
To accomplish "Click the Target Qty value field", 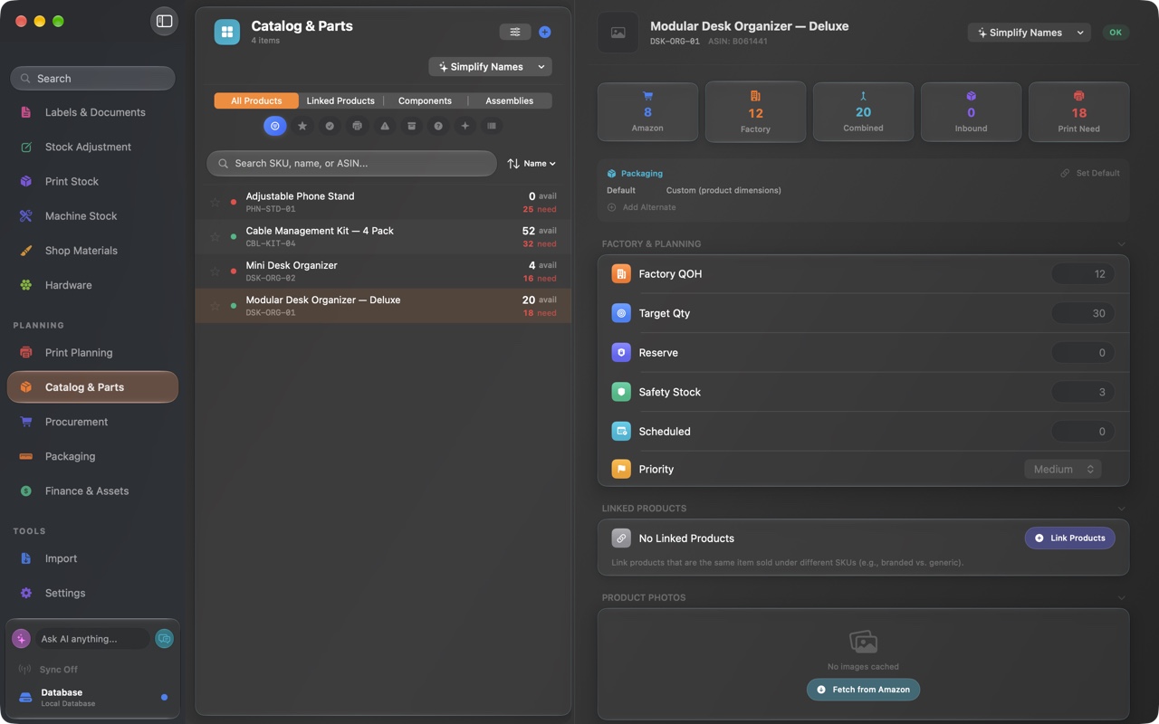I will point(1083,313).
